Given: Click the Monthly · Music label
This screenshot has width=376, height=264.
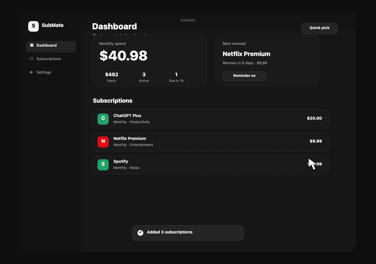Looking at the screenshot, I should pyautogui.click(x=126, y=168).
